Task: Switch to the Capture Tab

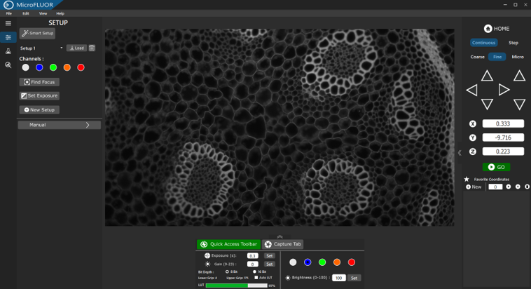Action: 283,244
